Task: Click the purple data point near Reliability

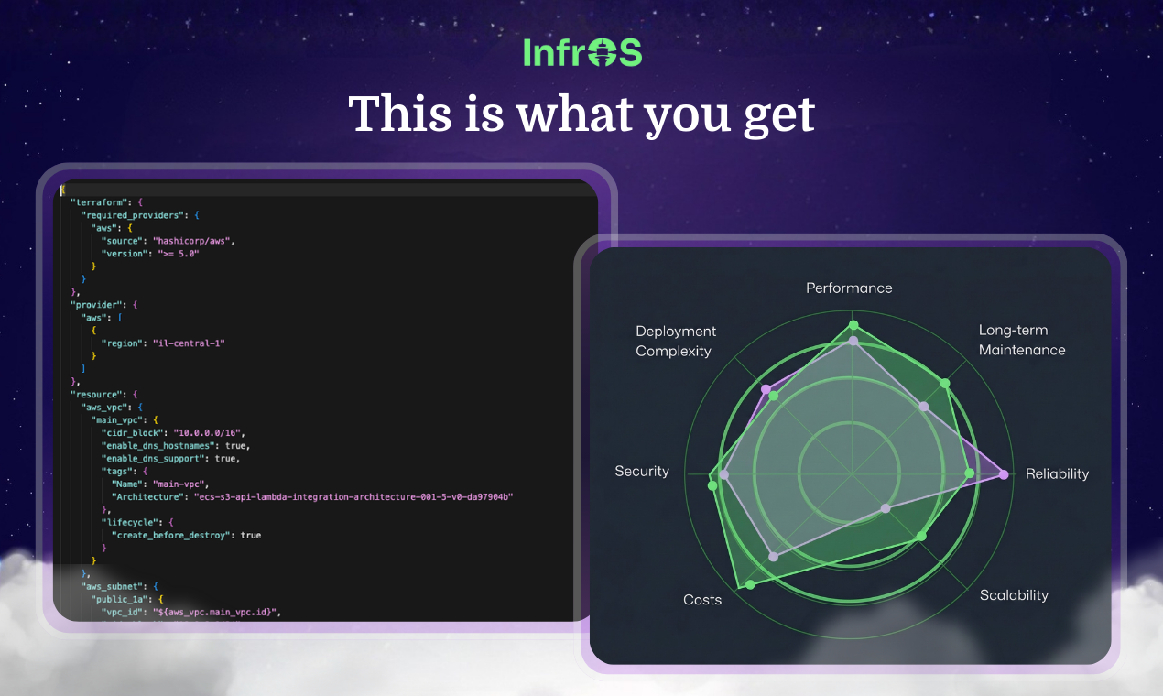Action: (x=1004, y=473)
